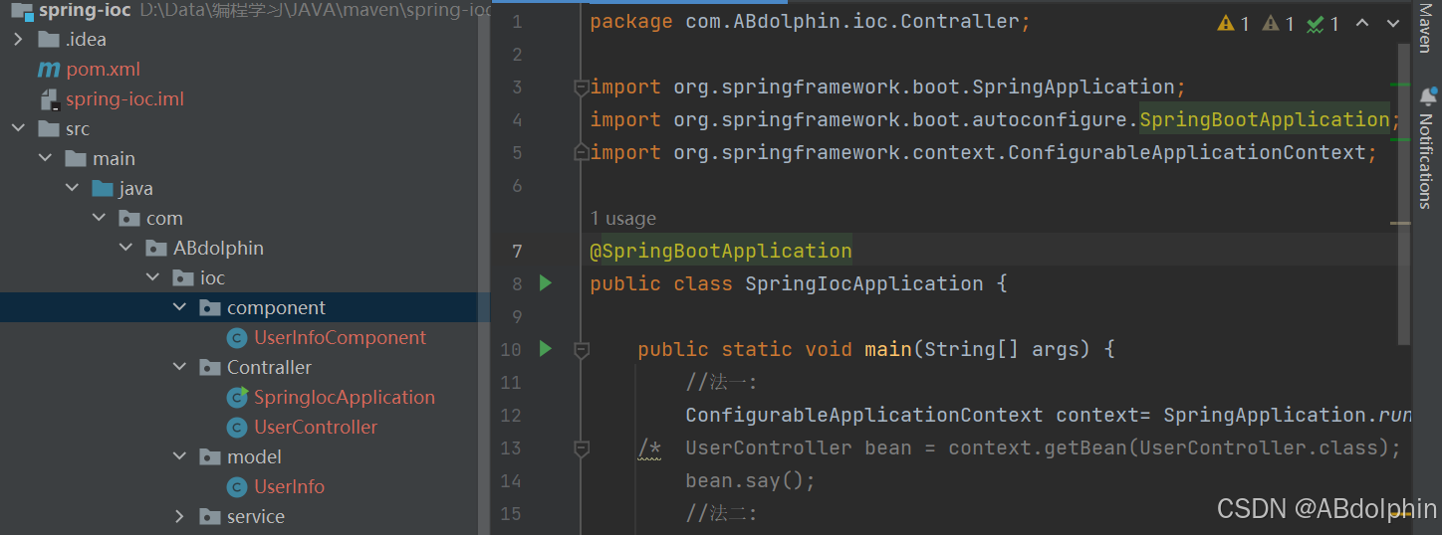
Task: Click the java source root folder icon
Action: 103,189
